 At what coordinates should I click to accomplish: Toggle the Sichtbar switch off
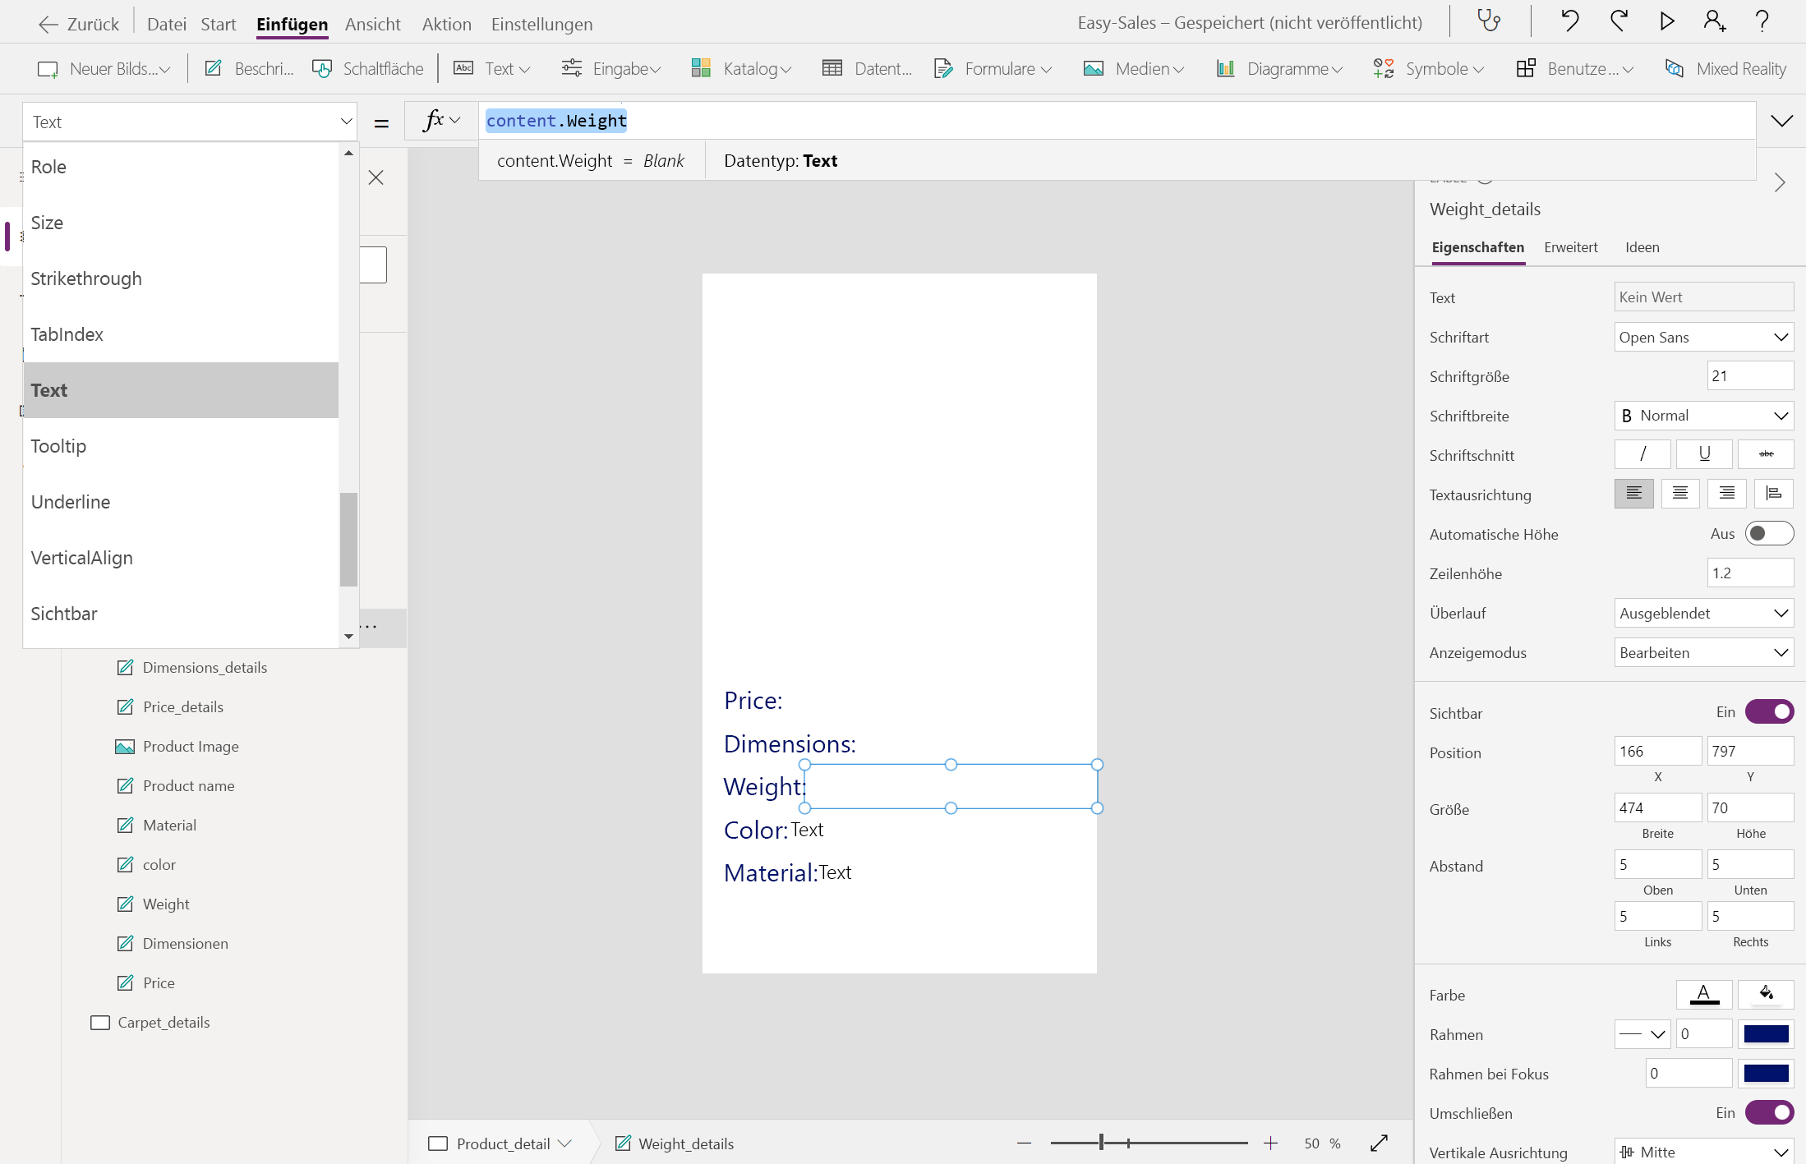(1768, 712)
